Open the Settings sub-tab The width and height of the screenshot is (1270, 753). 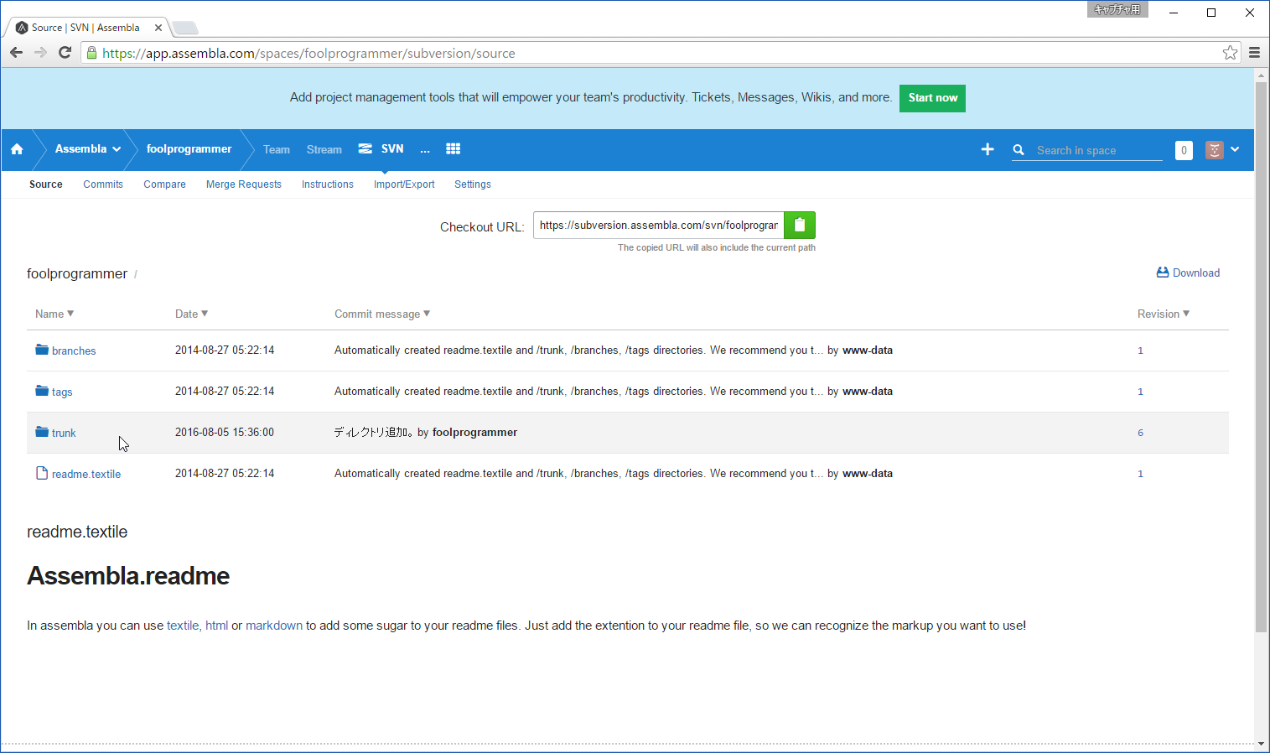pyautogui.click(x=473, y=184)
